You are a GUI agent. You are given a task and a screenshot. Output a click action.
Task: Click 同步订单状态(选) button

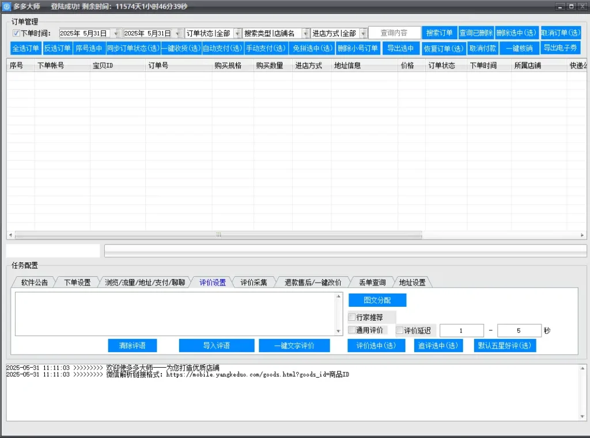click(133, 48)
